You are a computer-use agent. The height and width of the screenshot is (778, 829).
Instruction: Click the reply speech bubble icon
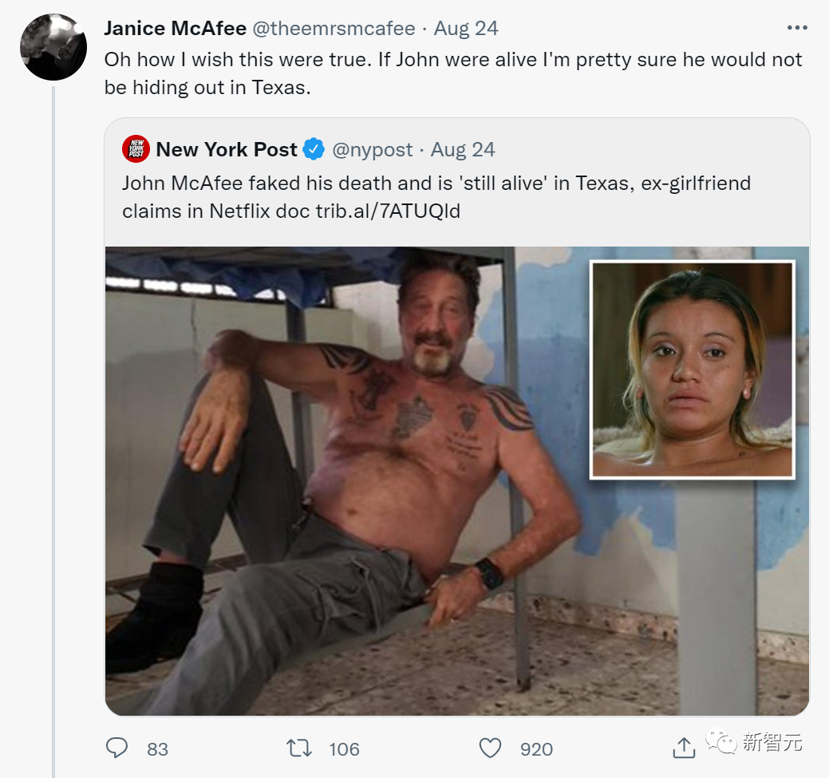pyautogui.click(x=117, y=748)
